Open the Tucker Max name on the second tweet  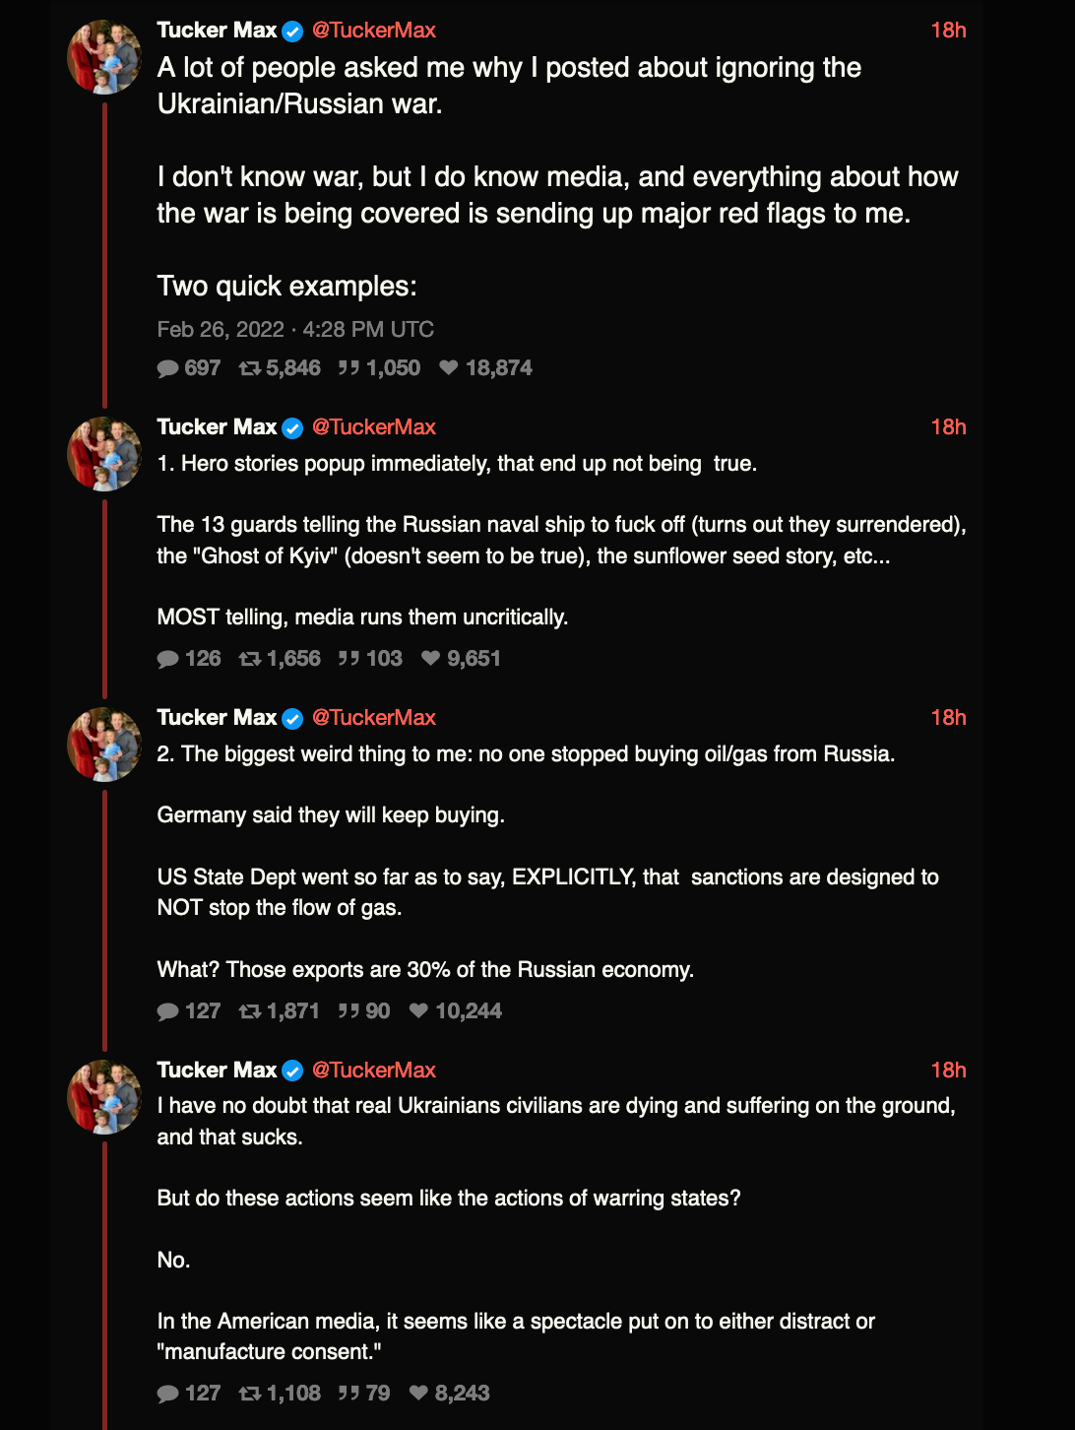point(217,427)
